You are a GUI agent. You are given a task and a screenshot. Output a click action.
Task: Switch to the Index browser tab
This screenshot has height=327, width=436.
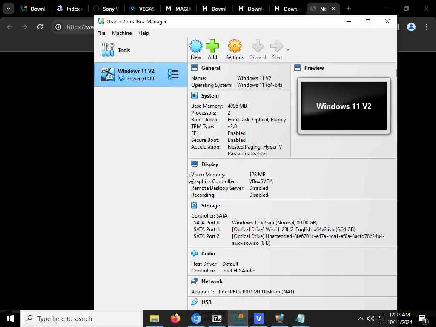pyautogui.click(x=70, y=9)
